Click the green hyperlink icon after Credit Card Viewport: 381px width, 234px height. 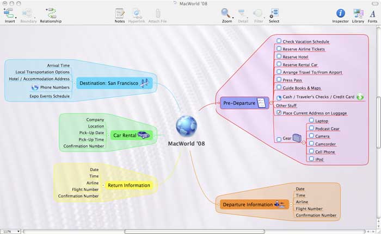(360, 97)
